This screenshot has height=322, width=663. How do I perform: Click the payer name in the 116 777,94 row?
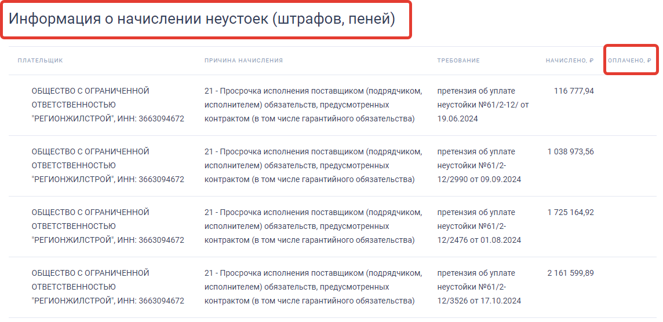point(108,105)
